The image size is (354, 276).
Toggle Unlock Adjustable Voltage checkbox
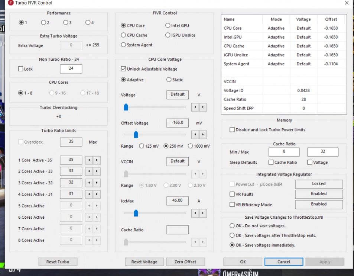point(123,69)
